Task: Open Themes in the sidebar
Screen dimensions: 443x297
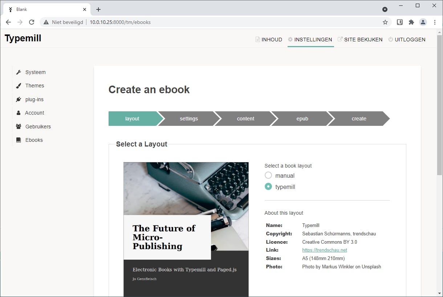Action: pos(34,86)
